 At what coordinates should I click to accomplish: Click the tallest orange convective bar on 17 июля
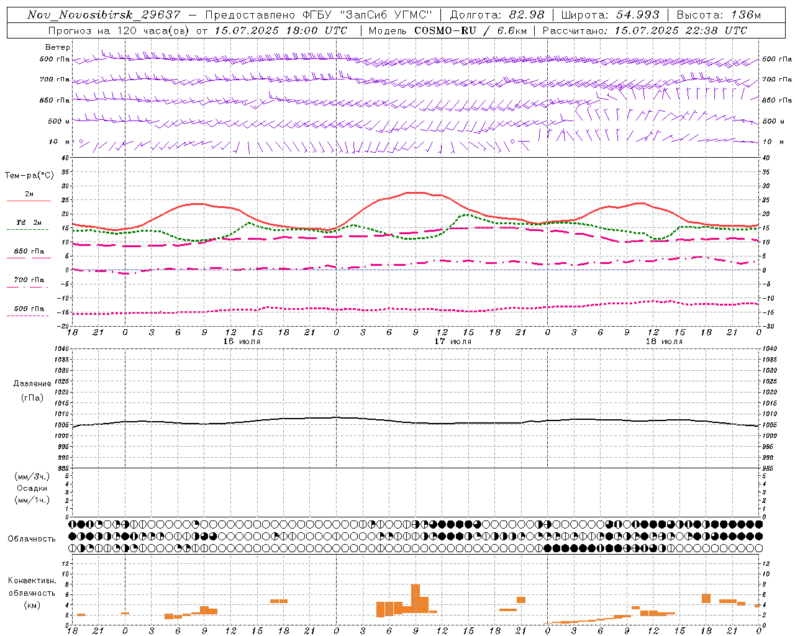coord(416,599)
